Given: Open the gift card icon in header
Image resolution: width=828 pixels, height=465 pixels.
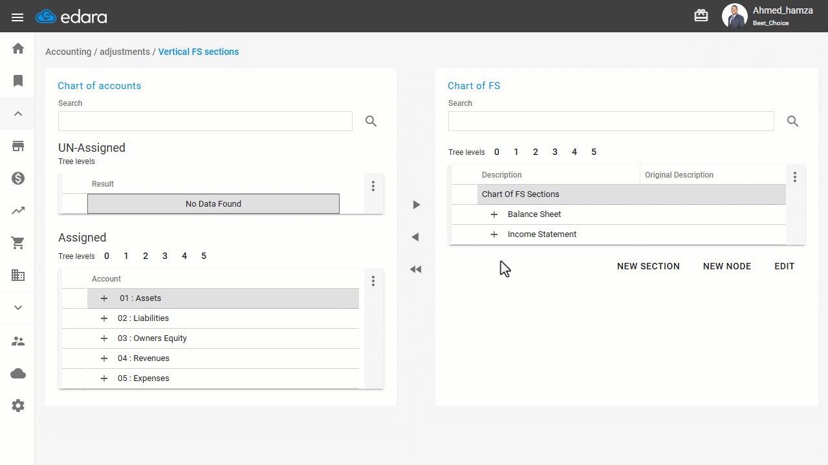Looking at the screenshot, I should point(701,16).
